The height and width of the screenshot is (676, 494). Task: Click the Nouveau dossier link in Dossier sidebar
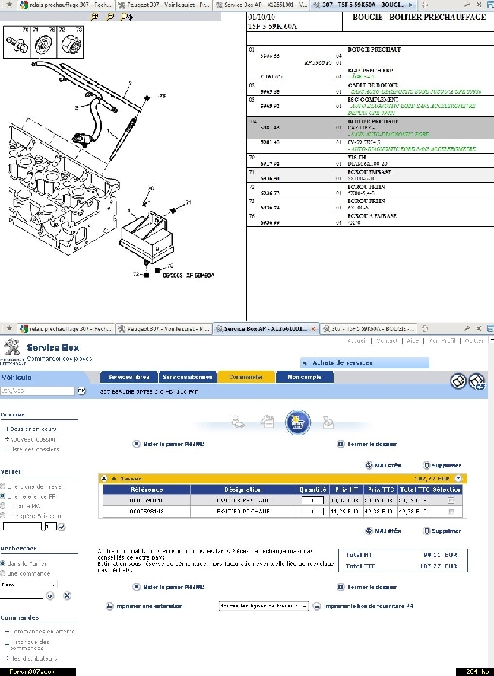click(x=33, y=439)
